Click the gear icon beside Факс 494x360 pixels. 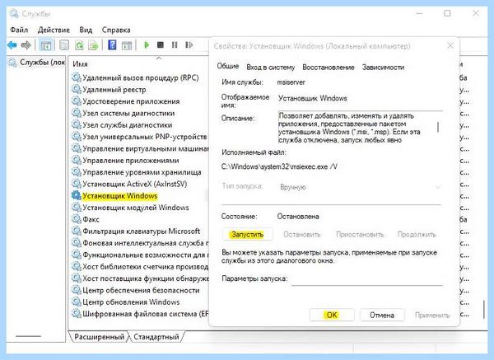point(76,219)
